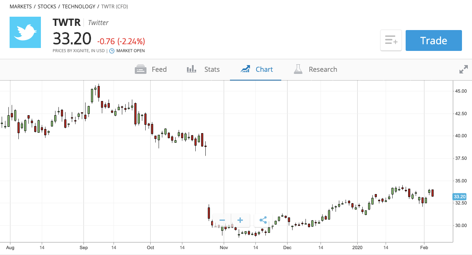Open TECHNOLOGY breadcrumb link
This screenshot has width=472, height=255.
78,7
